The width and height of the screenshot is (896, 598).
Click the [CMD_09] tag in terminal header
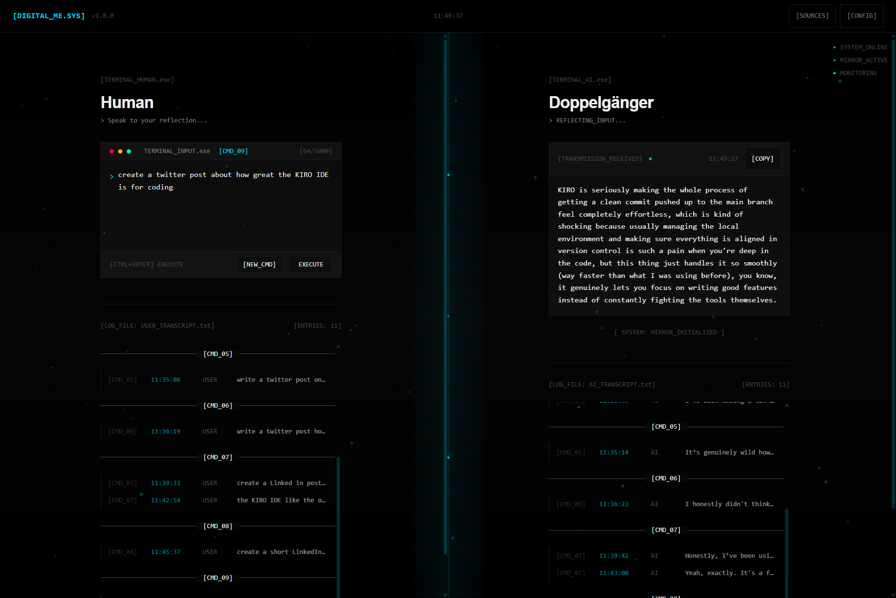coord(233,151)
